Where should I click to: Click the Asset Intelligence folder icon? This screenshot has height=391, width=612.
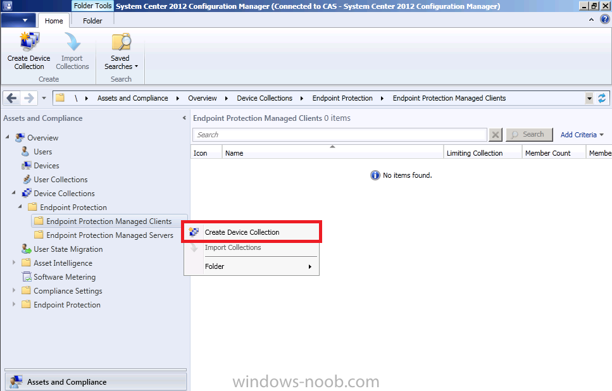pos(26,263)
